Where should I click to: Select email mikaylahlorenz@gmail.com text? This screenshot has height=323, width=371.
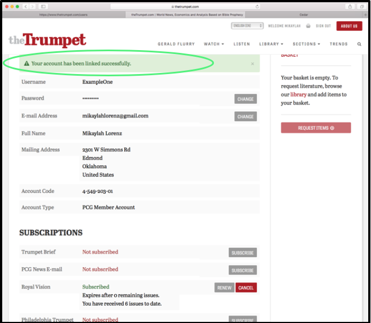click(x=115, y=116)
